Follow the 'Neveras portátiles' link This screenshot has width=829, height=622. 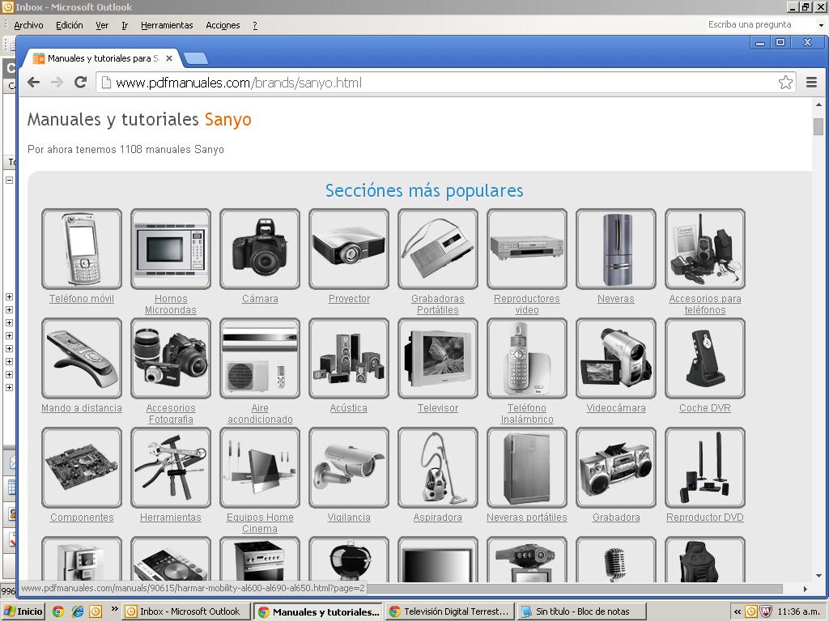(x=526, y=518)
